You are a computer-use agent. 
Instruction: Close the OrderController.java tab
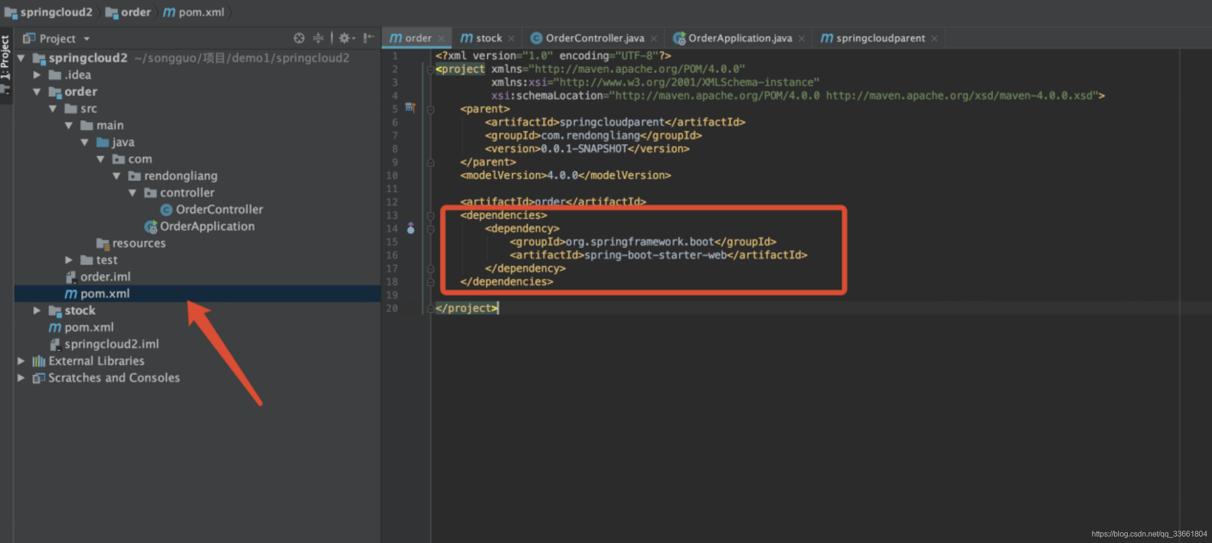pos(654,39)
